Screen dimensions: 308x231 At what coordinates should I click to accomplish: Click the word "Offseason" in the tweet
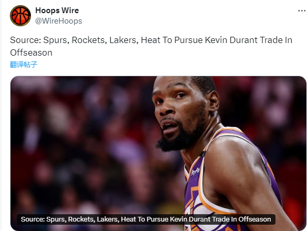coord(31,52)
